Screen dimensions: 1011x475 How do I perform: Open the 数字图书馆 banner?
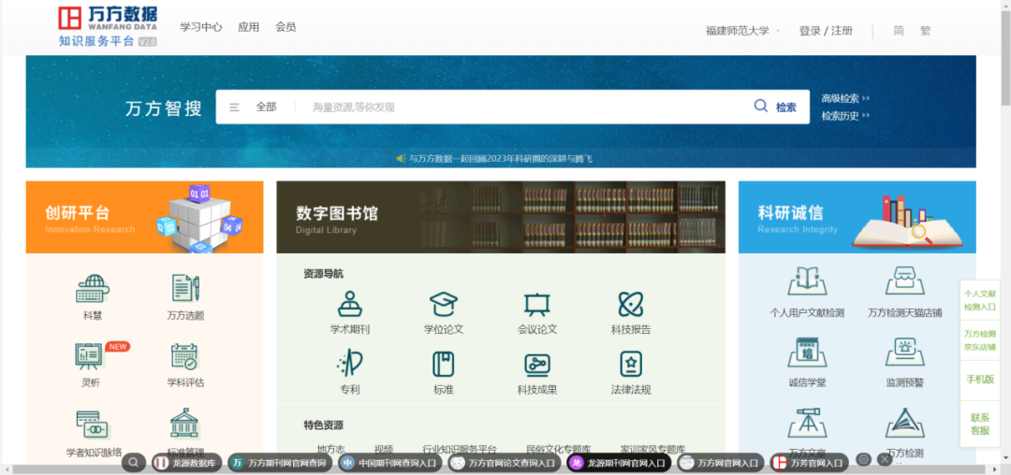(x=500, y=217)
